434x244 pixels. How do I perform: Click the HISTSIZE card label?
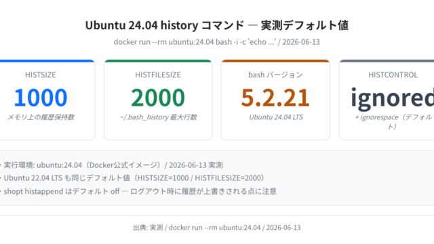pyautogui.click(x=41, y=75)
